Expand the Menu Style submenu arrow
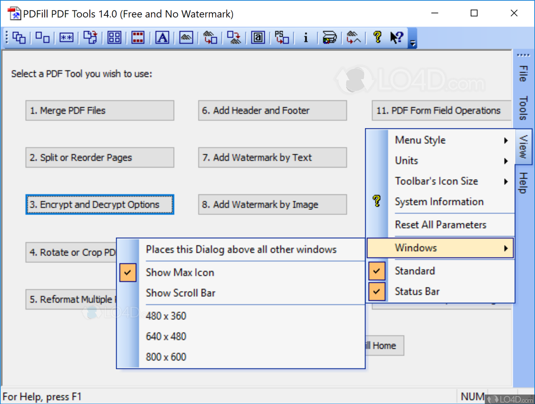 506,140
